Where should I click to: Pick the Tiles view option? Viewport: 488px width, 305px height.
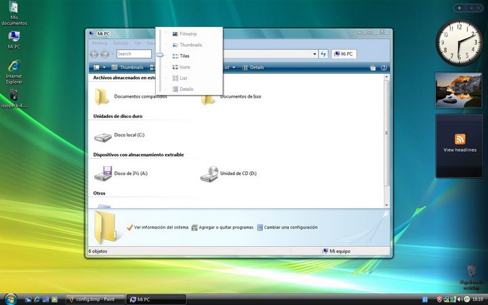coord(181,56)
